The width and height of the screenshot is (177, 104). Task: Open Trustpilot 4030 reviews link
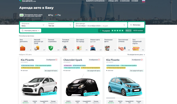point(138,31)
